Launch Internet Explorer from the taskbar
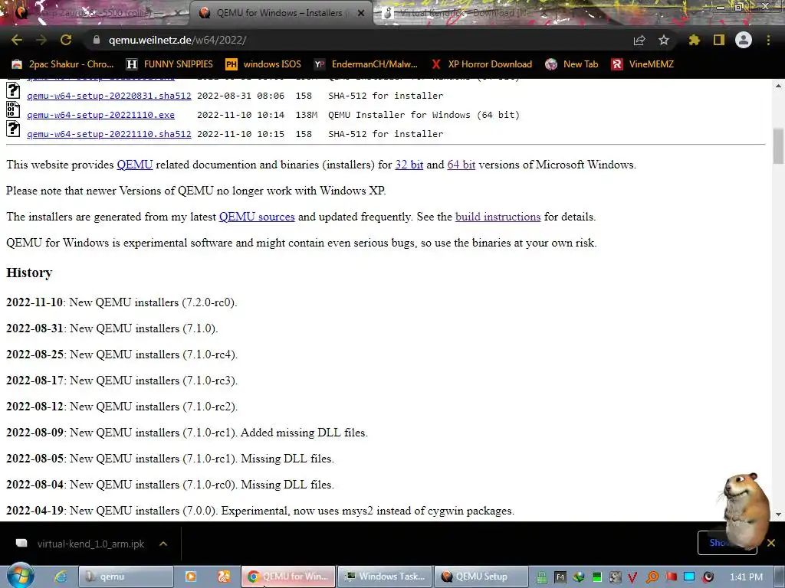The height and width of the screenshot is (588, 785). pos(61,577)
